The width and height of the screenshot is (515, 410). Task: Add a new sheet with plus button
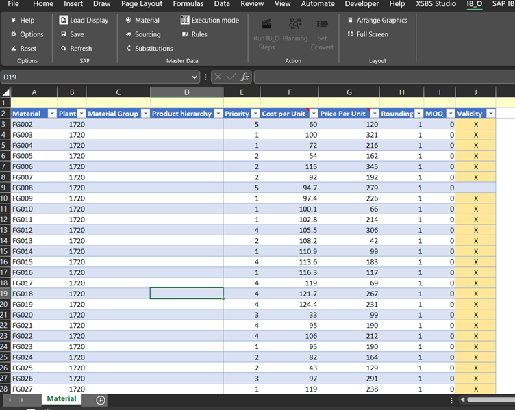(x=101, y=400)
